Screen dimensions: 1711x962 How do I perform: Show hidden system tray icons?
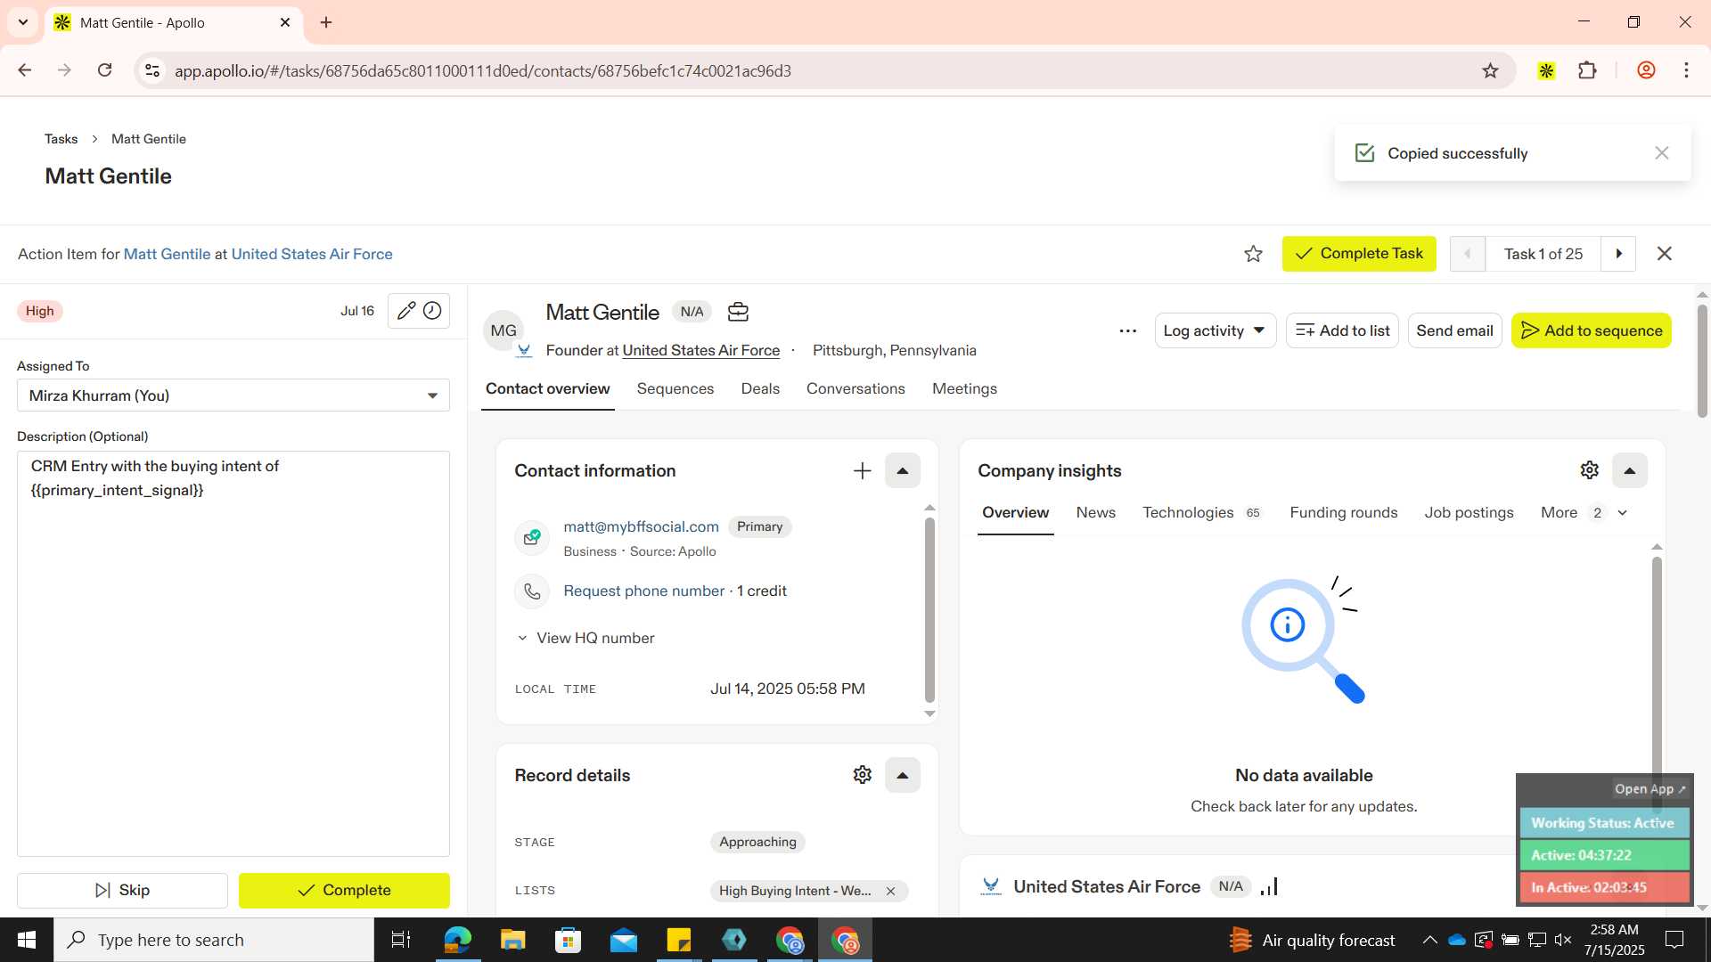(x=1429, y=940)
